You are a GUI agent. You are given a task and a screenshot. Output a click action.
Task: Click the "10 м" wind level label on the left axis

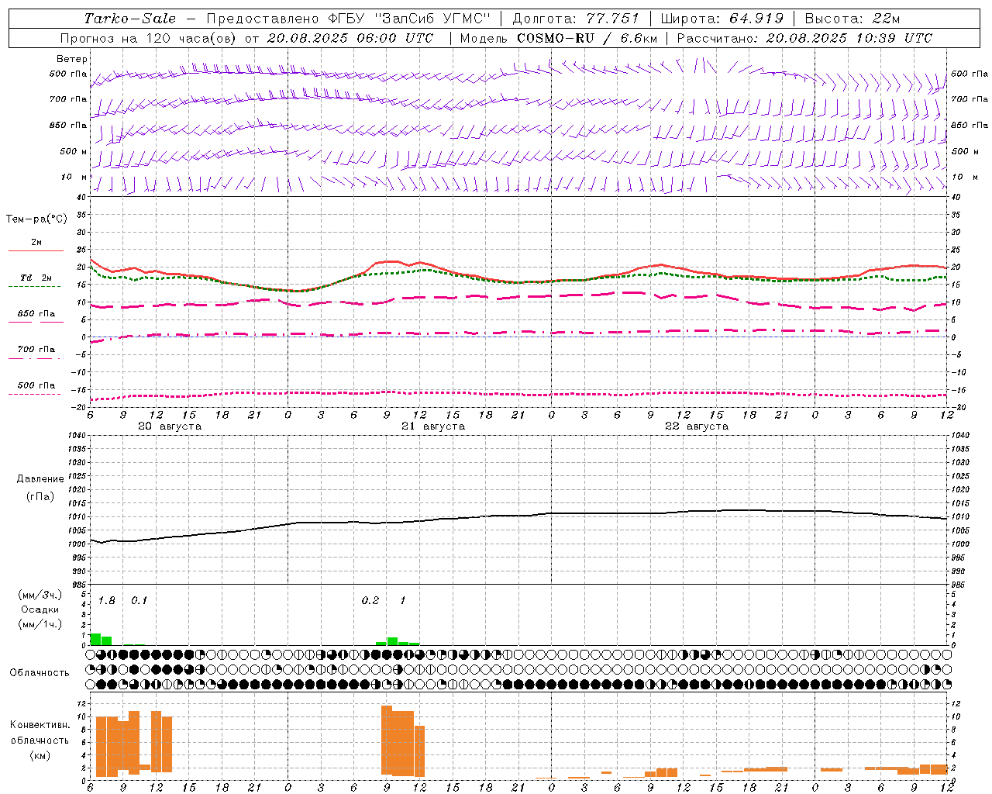pos(74,177)
